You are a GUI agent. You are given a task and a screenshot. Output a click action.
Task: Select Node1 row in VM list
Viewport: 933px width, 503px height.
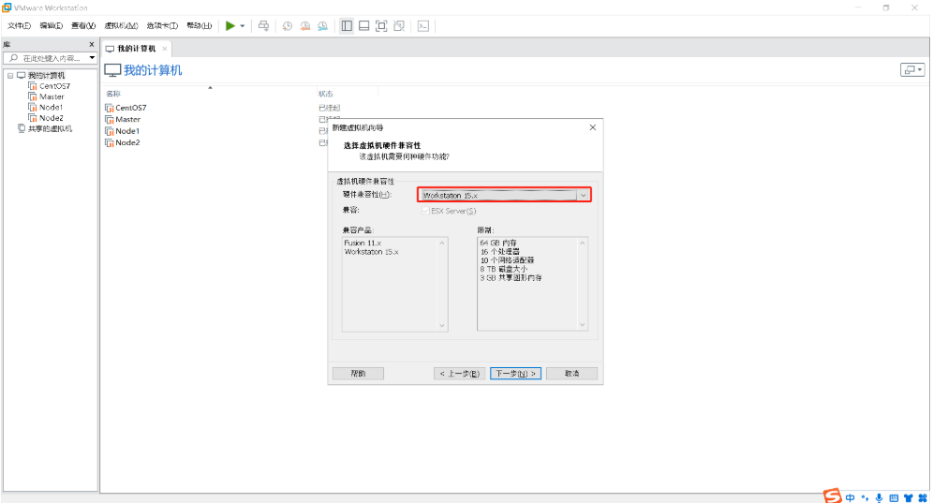tap(127, 131)
